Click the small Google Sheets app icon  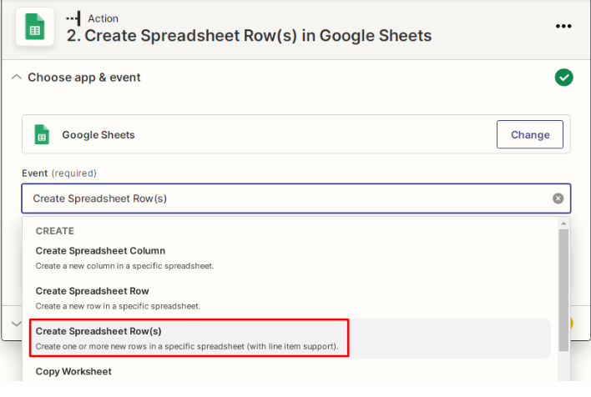(42, 134)
